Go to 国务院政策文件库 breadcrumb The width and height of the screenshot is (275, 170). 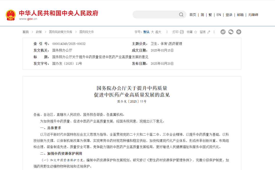(61, 32)
